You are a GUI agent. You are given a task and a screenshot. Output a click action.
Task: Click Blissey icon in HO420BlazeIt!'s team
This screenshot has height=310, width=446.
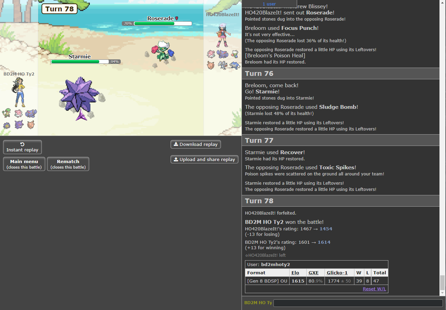[211, 54]
